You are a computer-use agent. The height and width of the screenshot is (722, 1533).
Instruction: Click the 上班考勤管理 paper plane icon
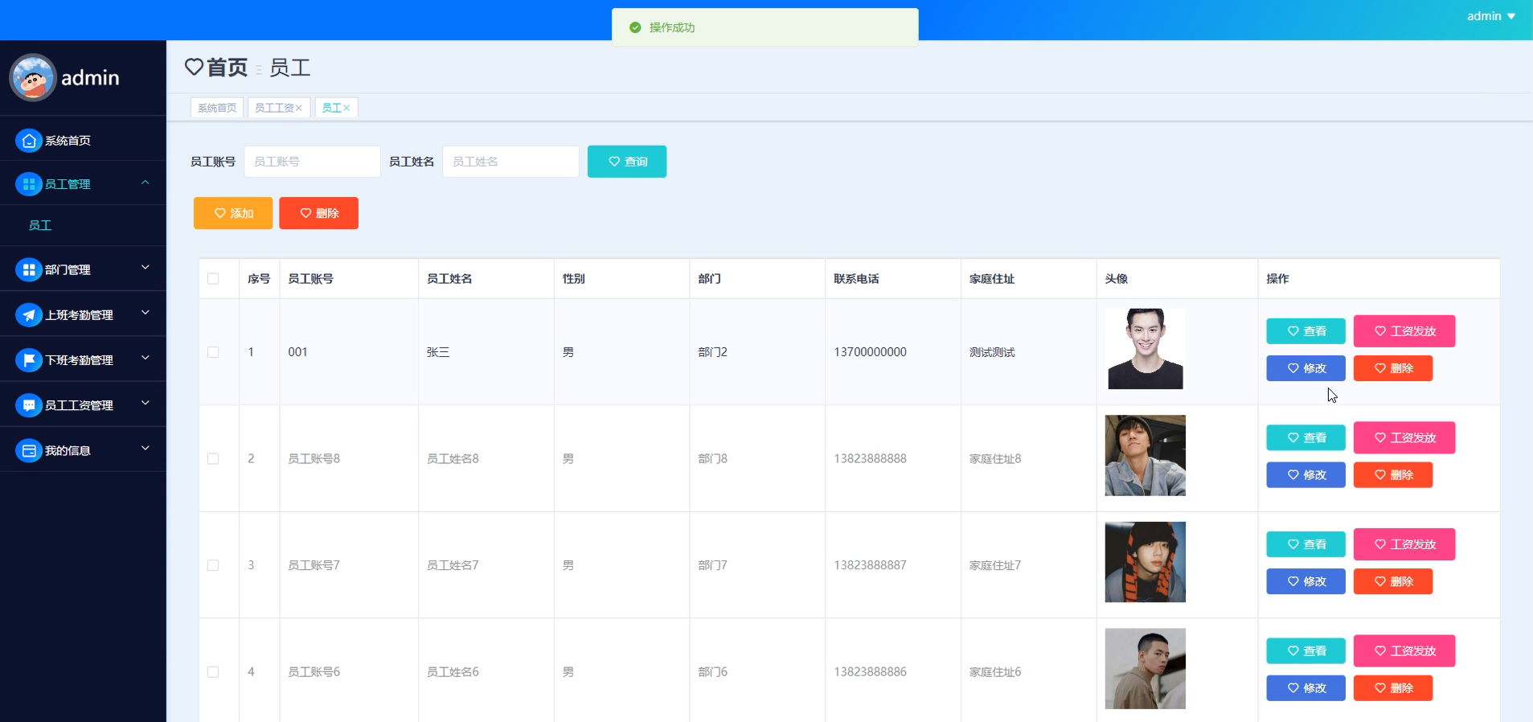(x=29, y=315)
